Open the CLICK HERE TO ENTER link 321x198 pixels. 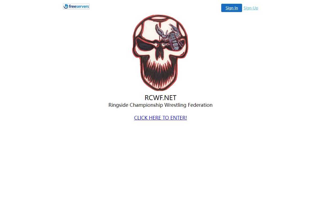point(160,118)
